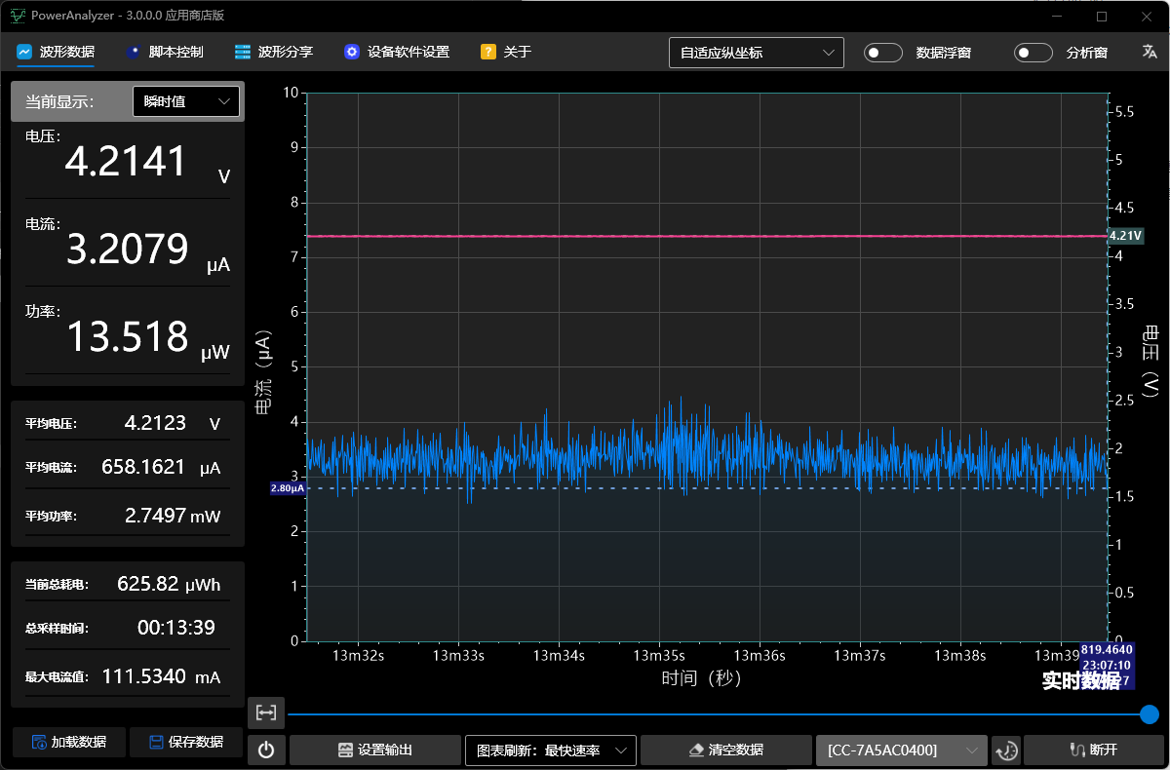
Task: Click the refresh device list icon
Action: [1006, 750]
